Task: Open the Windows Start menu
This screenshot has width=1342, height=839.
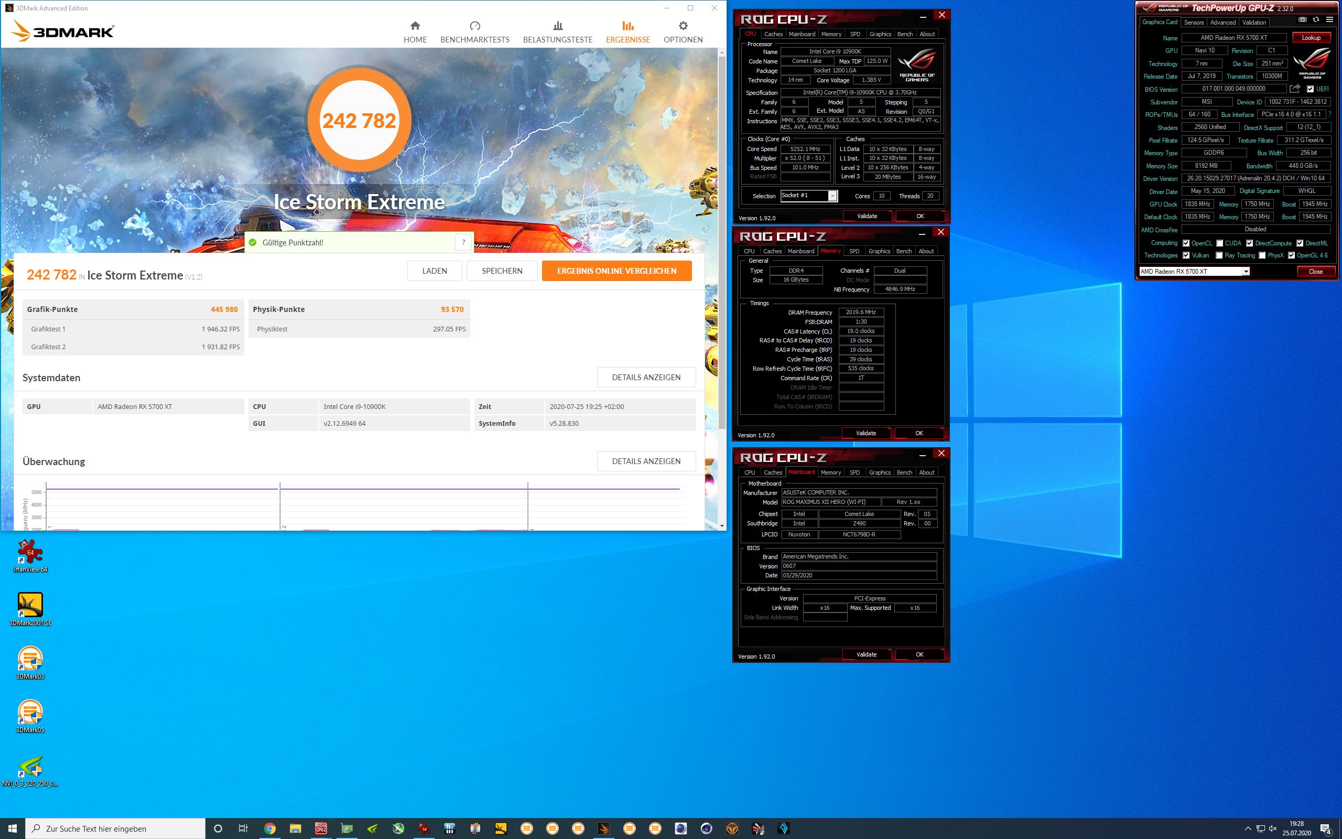Action: (12, 829)
